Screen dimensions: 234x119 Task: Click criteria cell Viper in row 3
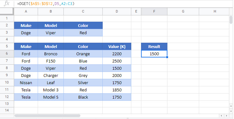(x=51, y=33)
